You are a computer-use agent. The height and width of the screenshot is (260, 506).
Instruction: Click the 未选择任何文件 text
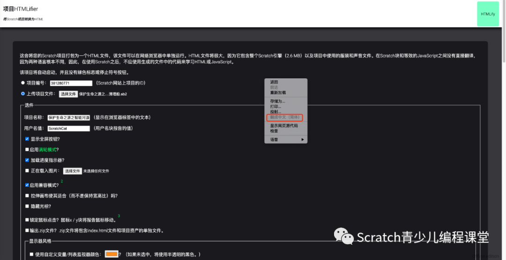pyautogui.click(x=96, y=171)
